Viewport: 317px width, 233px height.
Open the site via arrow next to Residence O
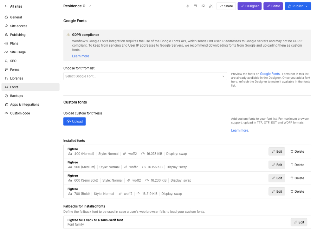coord(90,5)
